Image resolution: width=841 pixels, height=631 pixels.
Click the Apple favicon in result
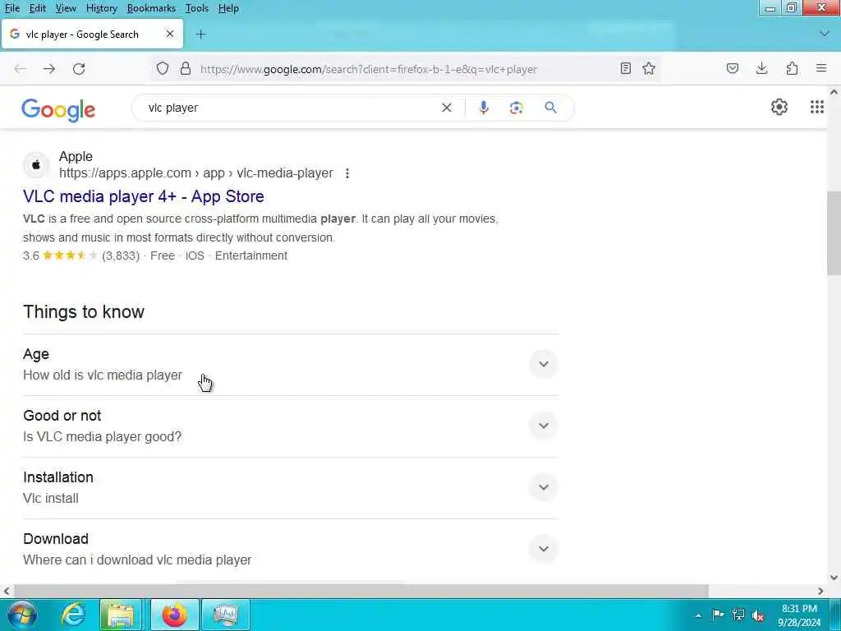tap(36, 164)
